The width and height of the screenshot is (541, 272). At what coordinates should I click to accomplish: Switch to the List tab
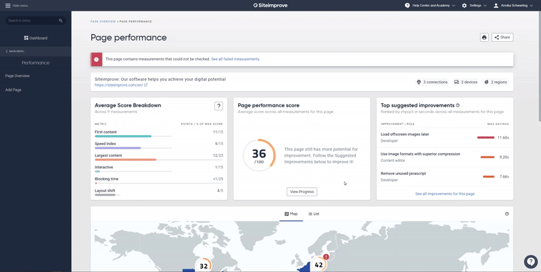tap(314, 214)
